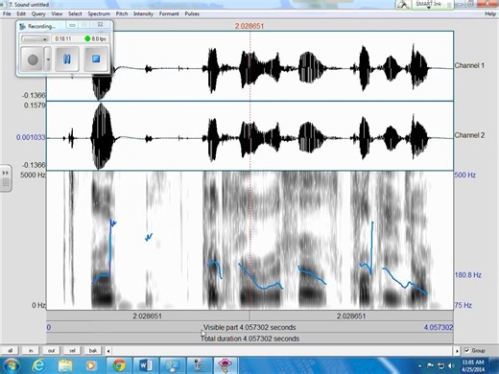Image resolution: width=499 pixels, height=374 pixels.
Task: Stop the screen recording with square button
Action: click(x=96, y=59)
